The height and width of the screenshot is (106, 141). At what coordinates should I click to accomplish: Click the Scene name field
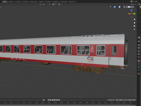click(137, 1)
